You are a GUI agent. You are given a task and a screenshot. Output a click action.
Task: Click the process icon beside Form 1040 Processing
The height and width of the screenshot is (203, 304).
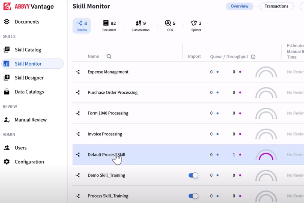pos(78,113)
